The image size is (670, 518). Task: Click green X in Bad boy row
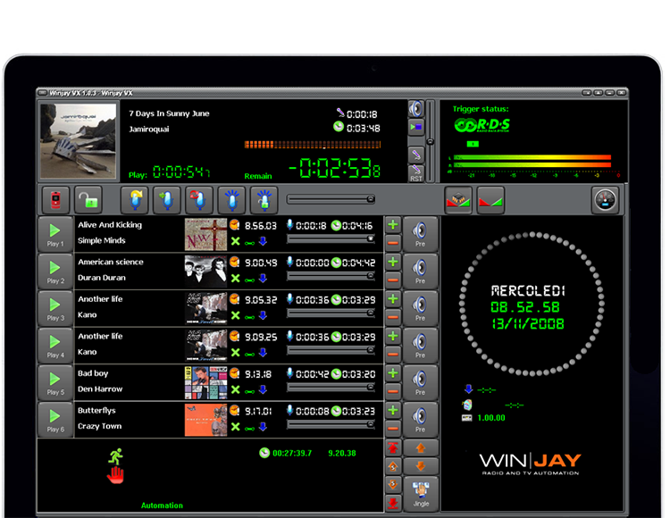(x=235, y=390)
